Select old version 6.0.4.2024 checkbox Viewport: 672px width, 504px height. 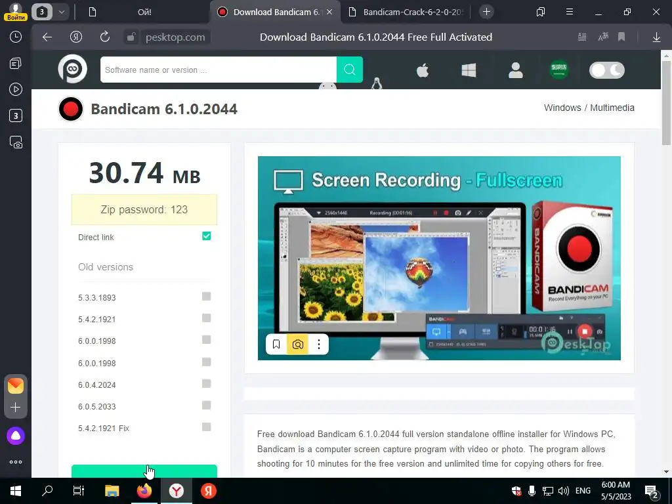click(x=207, y=383)
